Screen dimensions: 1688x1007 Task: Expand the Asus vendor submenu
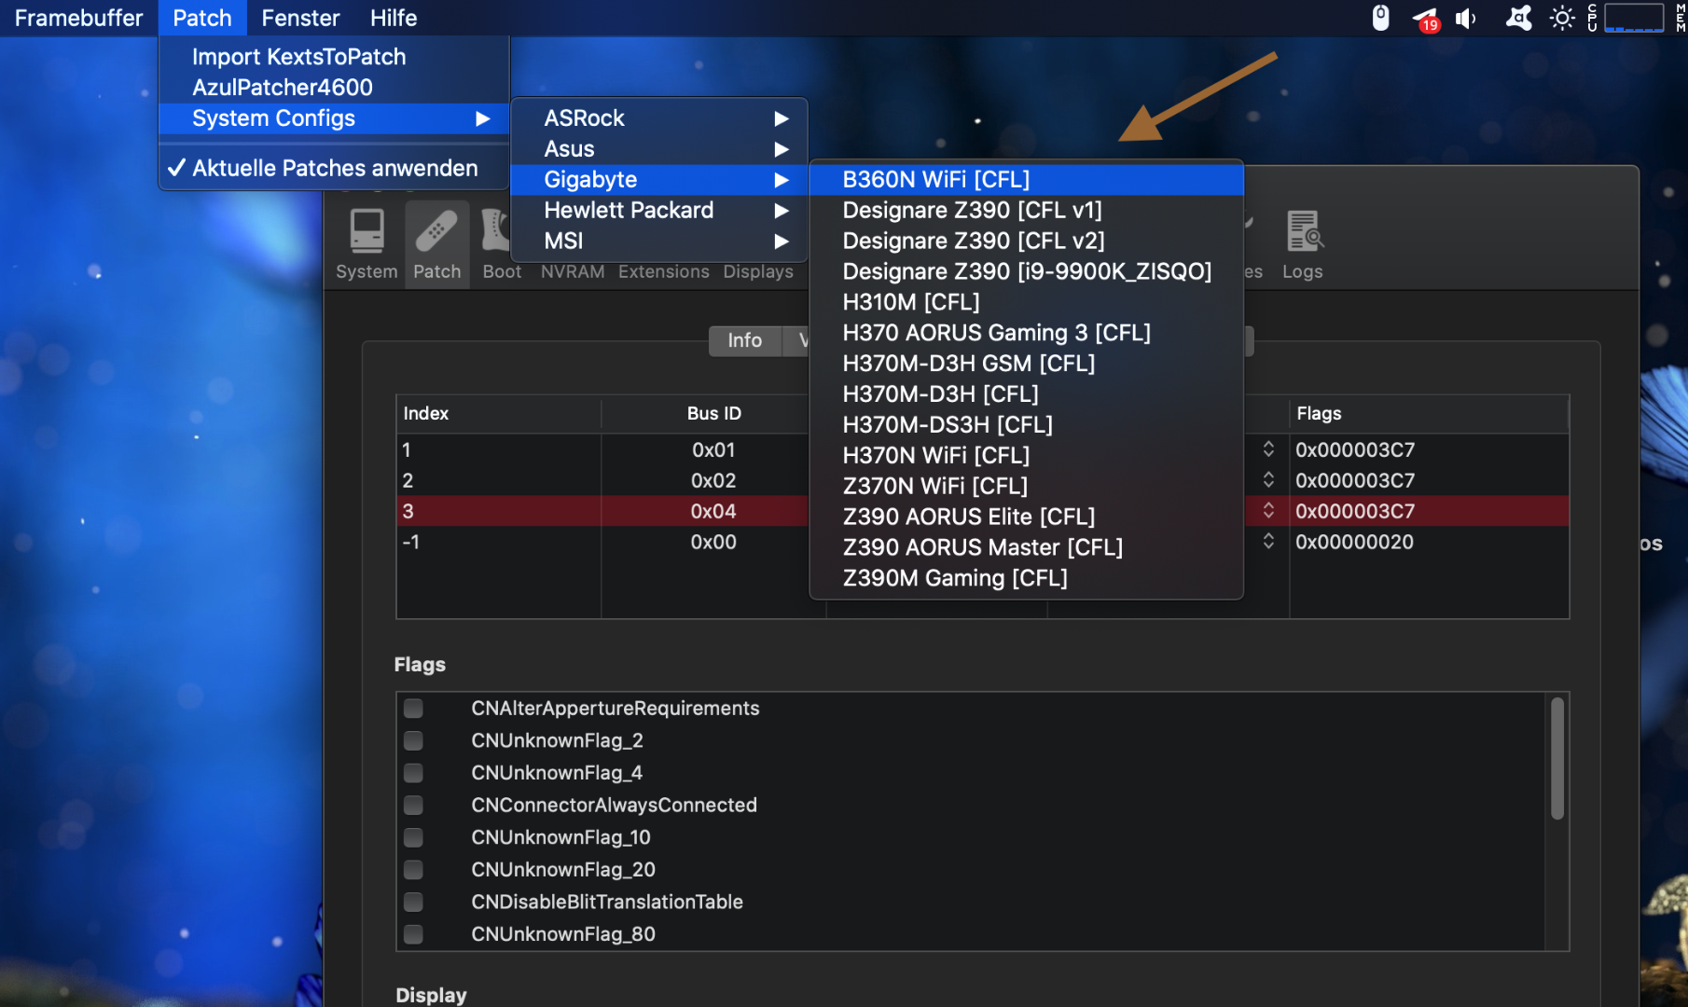659,149
